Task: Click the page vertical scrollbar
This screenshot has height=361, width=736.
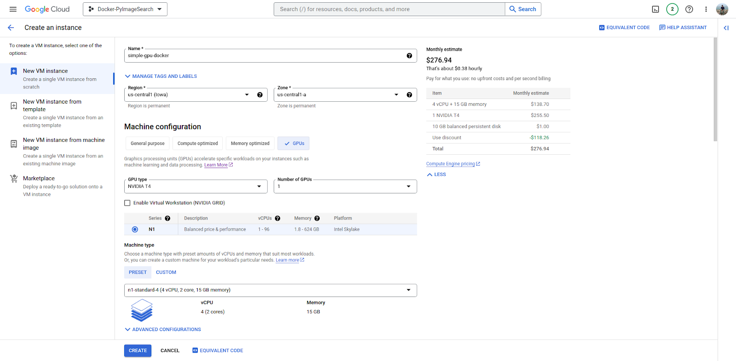Action: [715, 90]
